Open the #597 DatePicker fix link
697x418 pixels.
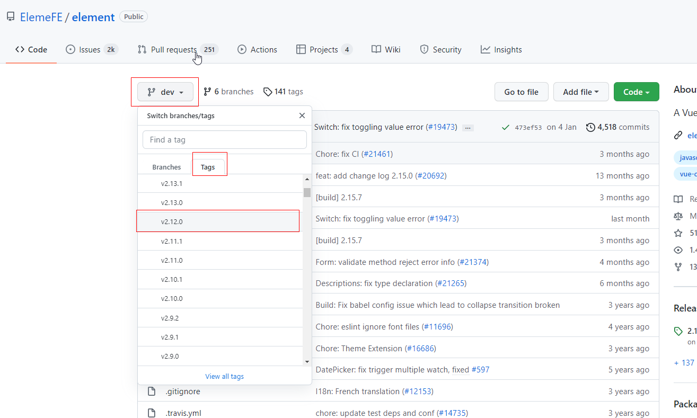pos(480,370)
